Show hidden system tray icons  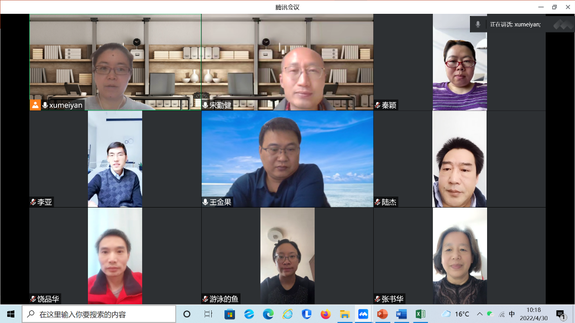(x=479, y=314)
